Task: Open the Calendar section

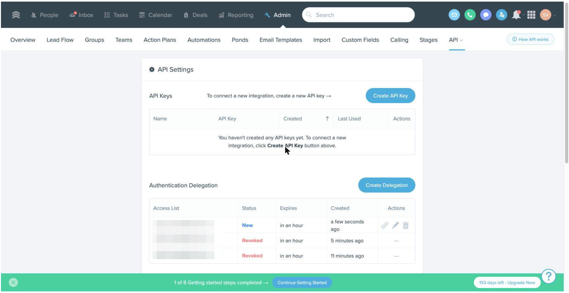Action: click(156, 15)
